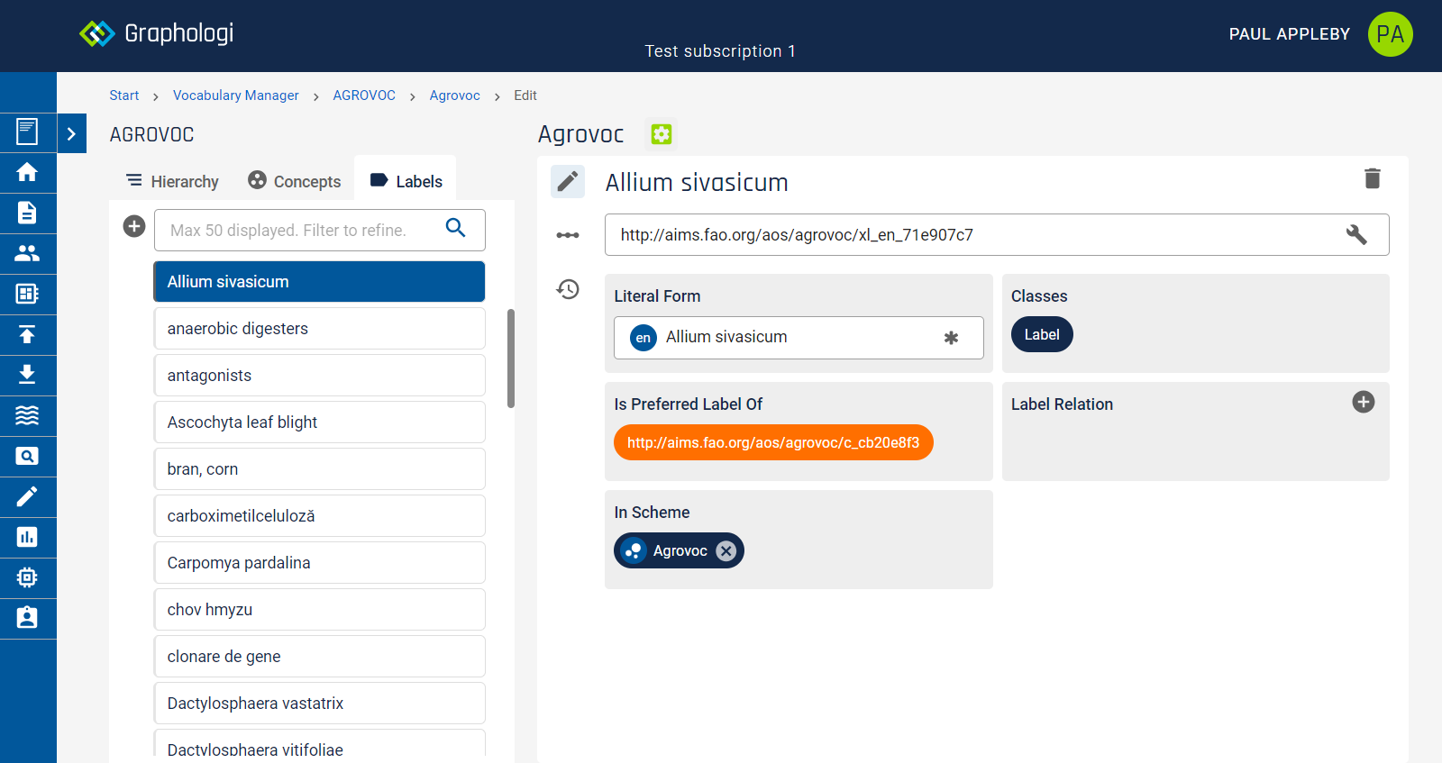Select the Ascochyta leaf blight label
This screenshot has width=1442, height=763.
pyautogui.click(x=319, y=422)
